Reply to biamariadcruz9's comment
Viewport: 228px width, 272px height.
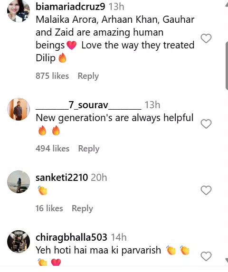coord(88,76)
